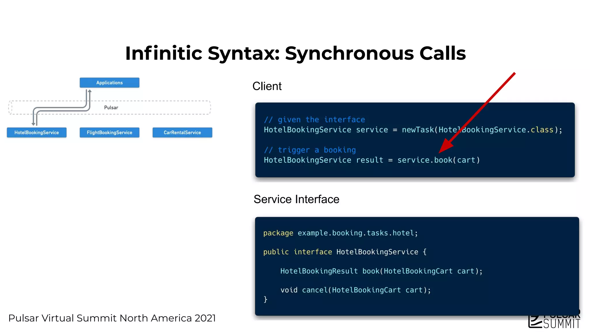Click the closing brace of the interface
Image resolution: width=590 pixels, height=332 pixels.
tap(265, 299)
